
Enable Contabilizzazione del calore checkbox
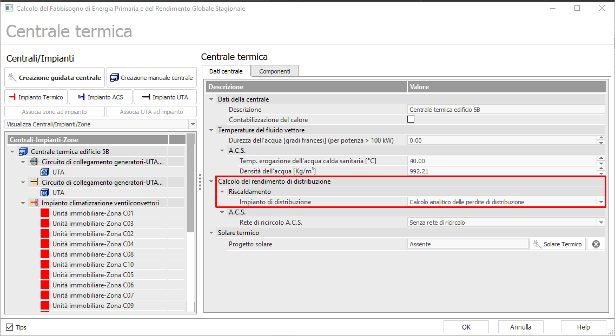tap(411, 119)
